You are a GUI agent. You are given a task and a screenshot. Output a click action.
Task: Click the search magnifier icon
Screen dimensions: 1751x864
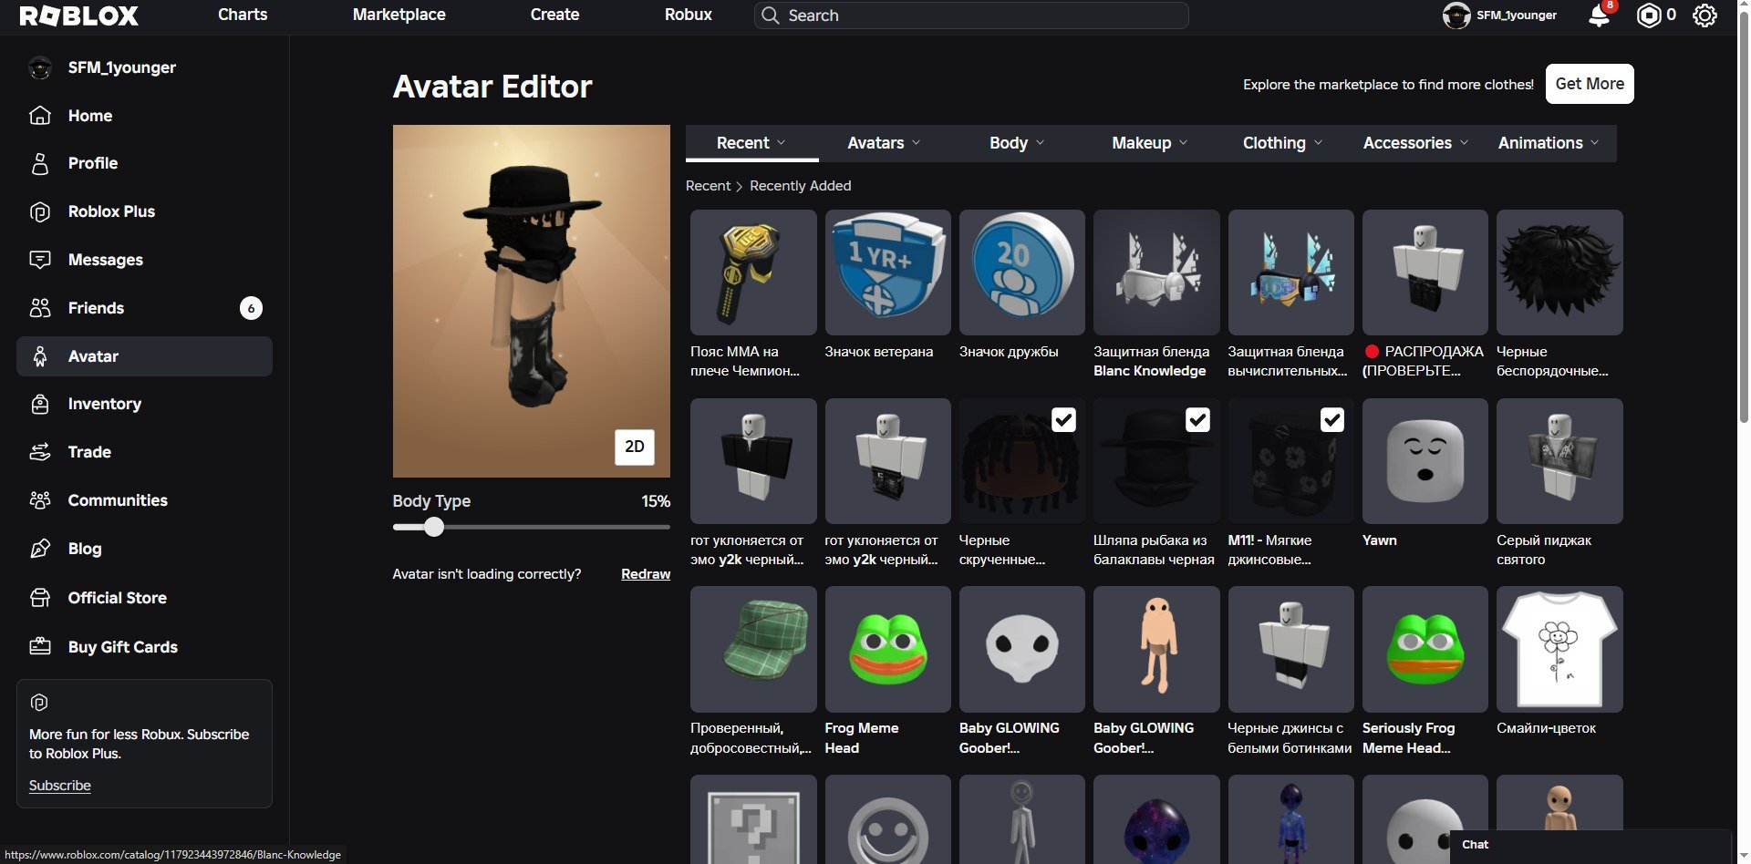click(771, 15)
